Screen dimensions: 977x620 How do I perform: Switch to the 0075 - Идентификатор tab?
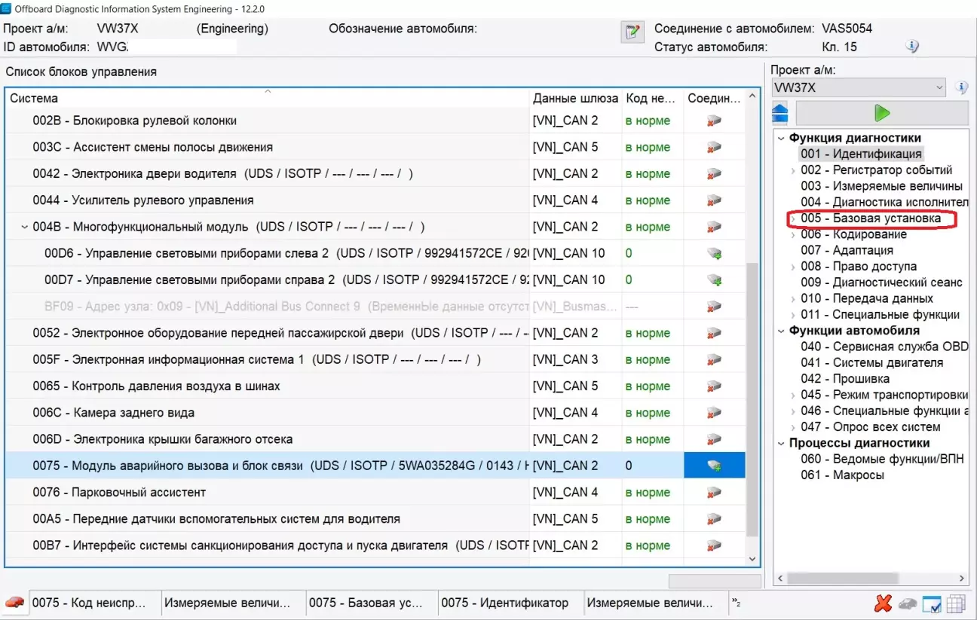click(x=504, y=603)
